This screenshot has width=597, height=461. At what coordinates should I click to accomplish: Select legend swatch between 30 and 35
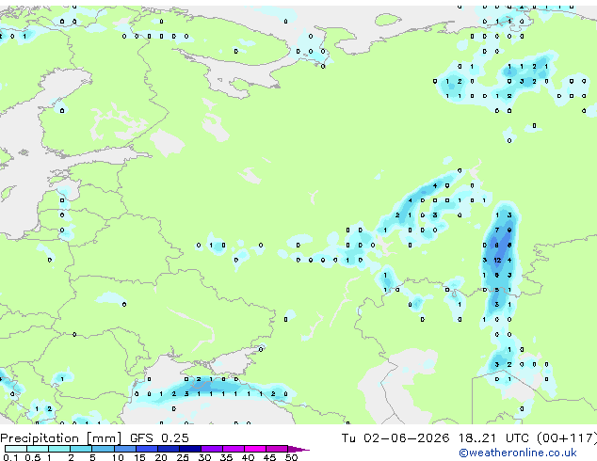pyautogui.click(x=212, y=449)
